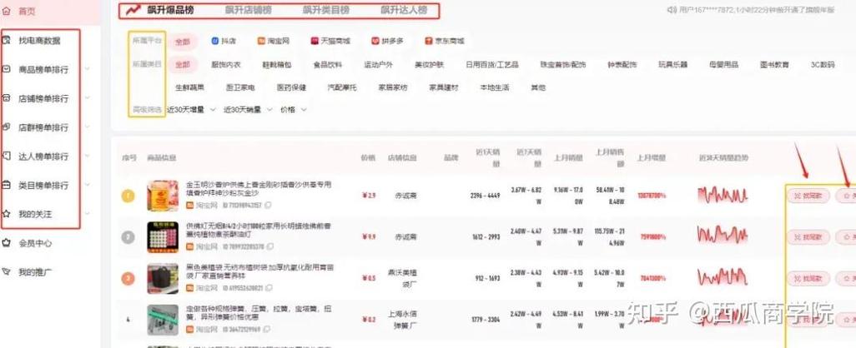Switch to the 飙升达人榜 tab
This screenshot has height=348, width=856.
pyautogui.click(x=404, y=10)
